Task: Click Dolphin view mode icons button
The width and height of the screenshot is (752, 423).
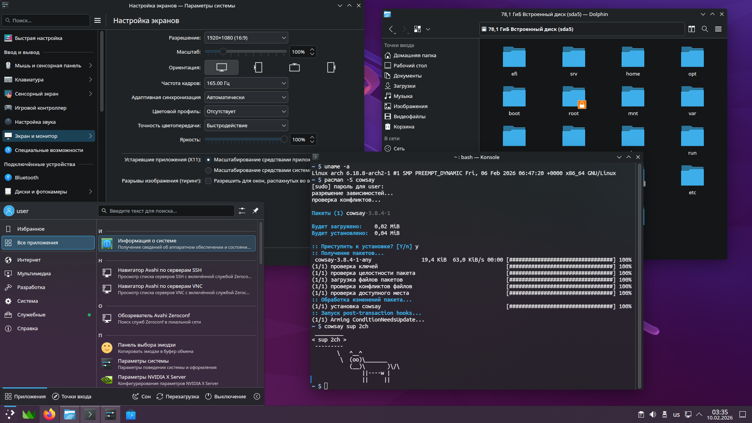Action: (x=418, y=29)
